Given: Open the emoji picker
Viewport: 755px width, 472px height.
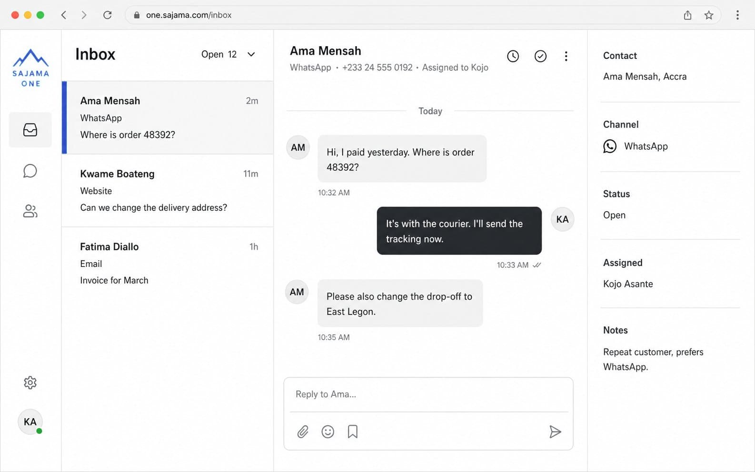Looking at the screenshot, I should pos(328,432).
